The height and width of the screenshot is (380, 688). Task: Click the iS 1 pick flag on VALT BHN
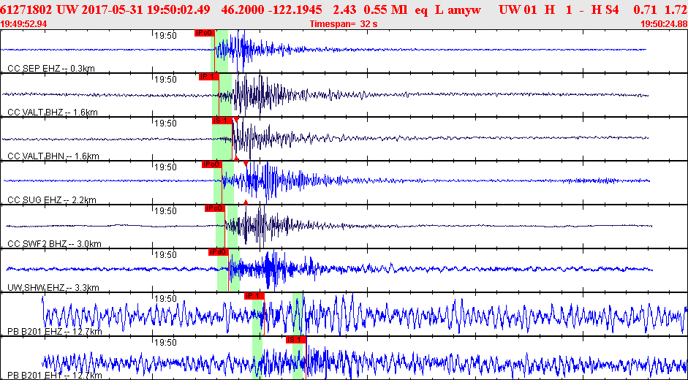tap(222, 121)
